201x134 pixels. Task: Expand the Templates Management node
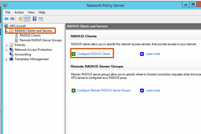7,59
